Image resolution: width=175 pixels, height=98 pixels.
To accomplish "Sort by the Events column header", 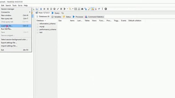I will pos(124,21).
